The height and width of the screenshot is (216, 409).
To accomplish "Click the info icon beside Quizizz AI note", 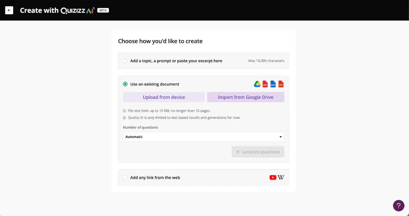I will coord(125,118).
